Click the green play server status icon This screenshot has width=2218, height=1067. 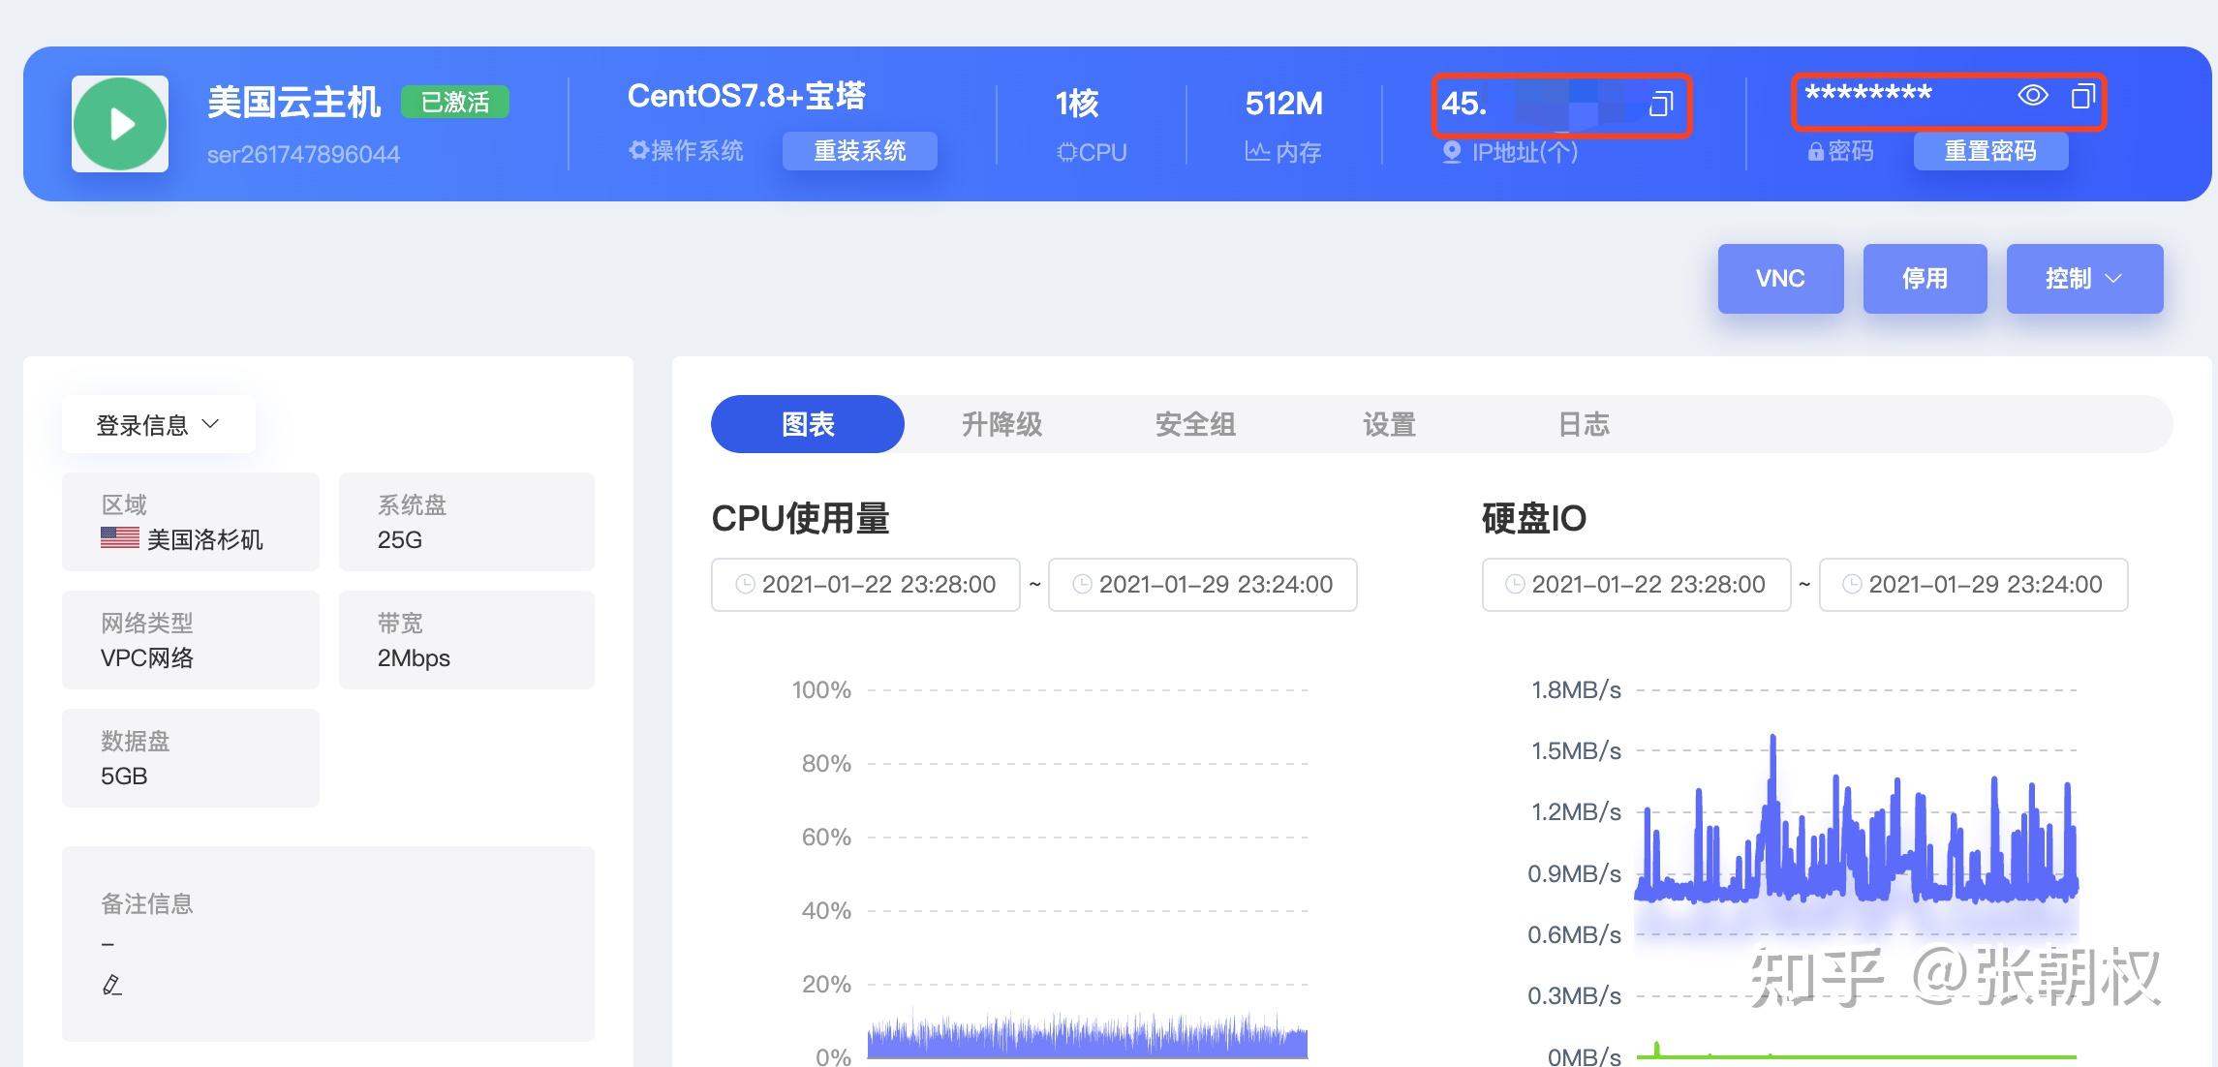pos(120,124)
